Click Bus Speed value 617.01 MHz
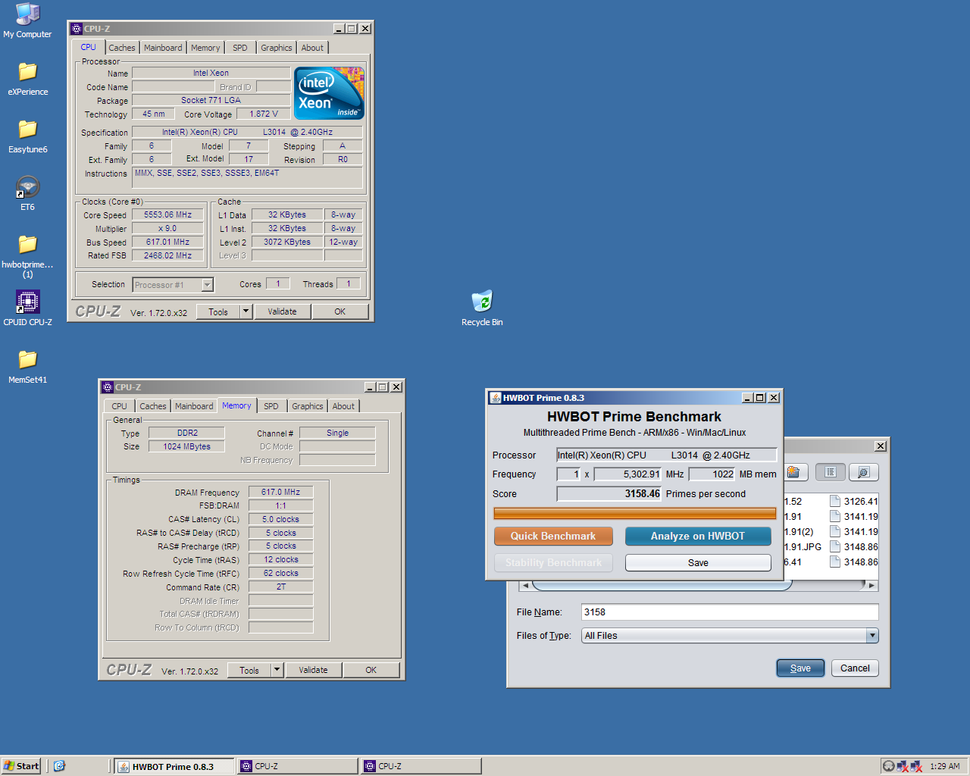This screenshot has width=970, height=776. pyautogui.click(x=167, y=242)
